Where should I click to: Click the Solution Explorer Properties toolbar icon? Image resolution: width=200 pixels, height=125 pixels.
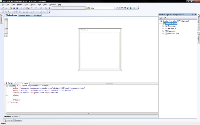click(161, 18)
